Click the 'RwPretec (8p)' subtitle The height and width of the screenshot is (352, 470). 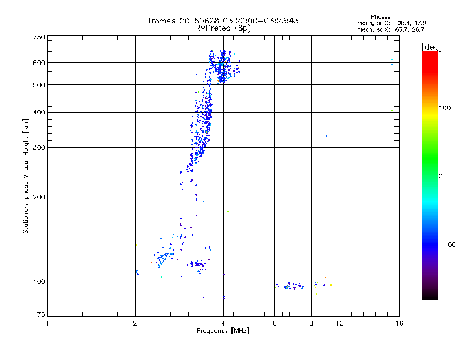[223, 28]
